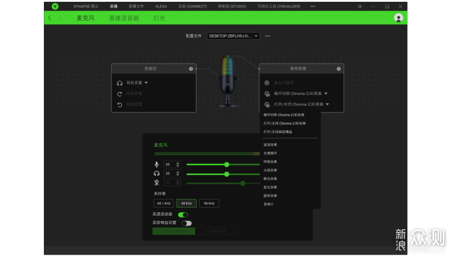
Task: Expand the 耳机音量 dropdown in 前旋钮
Action: click(146, 83)
